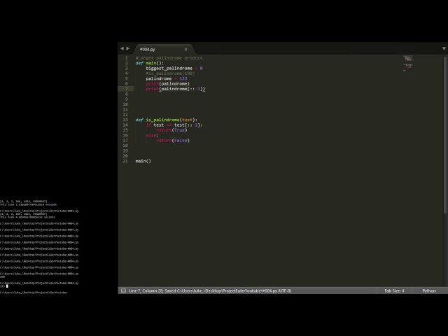This screenshot has height=336, width=448.
Task: Click line number 19 in the gutter
Action: 125,150
